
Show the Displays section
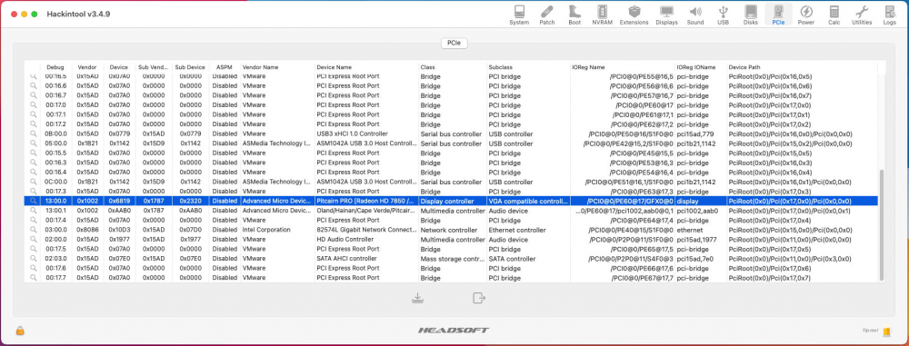tap(666, 15)
